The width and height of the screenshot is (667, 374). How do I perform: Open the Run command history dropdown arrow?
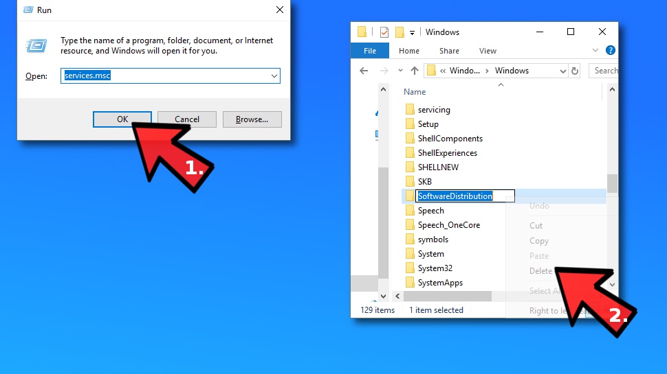274,76
